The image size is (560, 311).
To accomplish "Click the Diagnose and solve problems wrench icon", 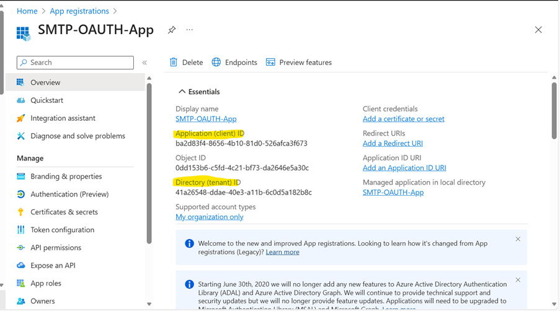I will tap(20, 136).
